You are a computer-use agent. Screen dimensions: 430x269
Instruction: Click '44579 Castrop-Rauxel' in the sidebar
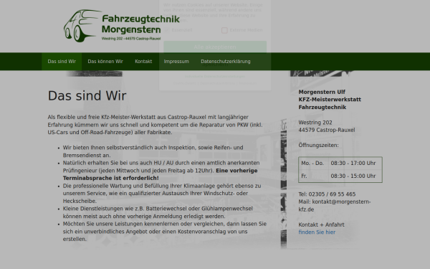pos(327,130)
